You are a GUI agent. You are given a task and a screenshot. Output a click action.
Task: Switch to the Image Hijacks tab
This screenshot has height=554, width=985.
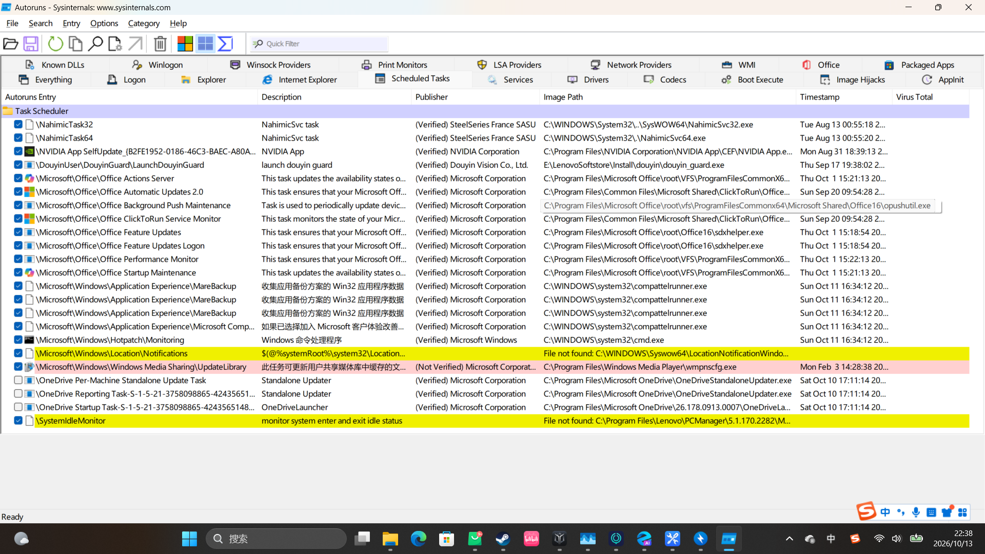(x=853, y=80)
